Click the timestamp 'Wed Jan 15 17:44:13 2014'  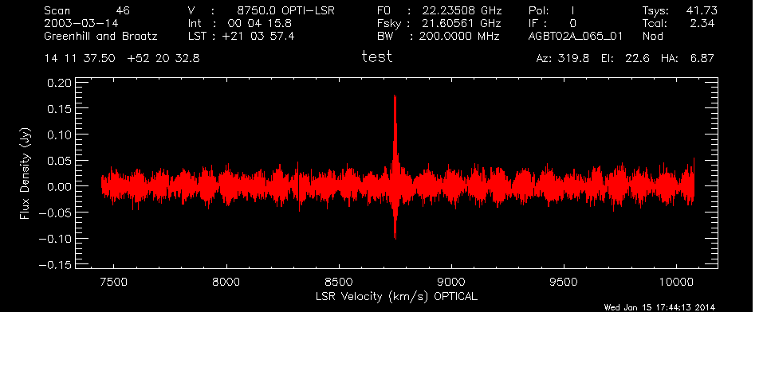click(659, 307)
